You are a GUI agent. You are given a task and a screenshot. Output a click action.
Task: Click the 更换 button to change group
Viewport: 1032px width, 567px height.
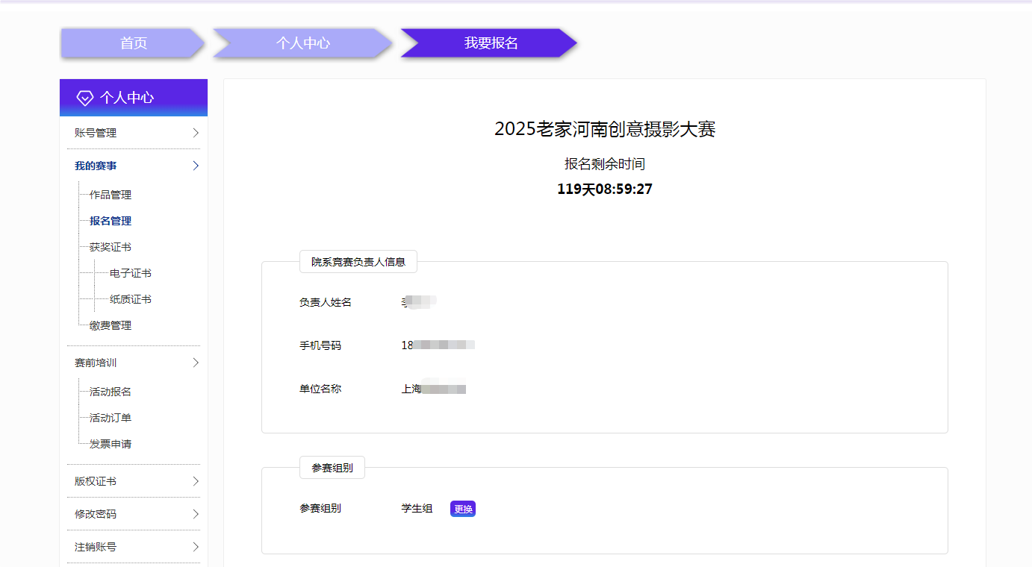pyautogui.click(x=462, y=507)
